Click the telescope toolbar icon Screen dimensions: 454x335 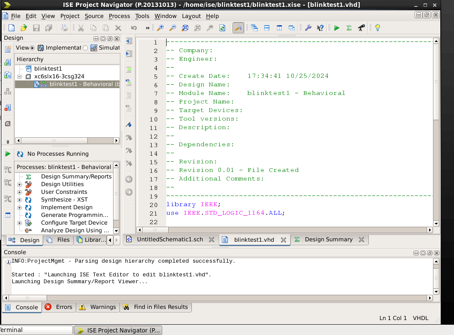[x=361, y=28]
